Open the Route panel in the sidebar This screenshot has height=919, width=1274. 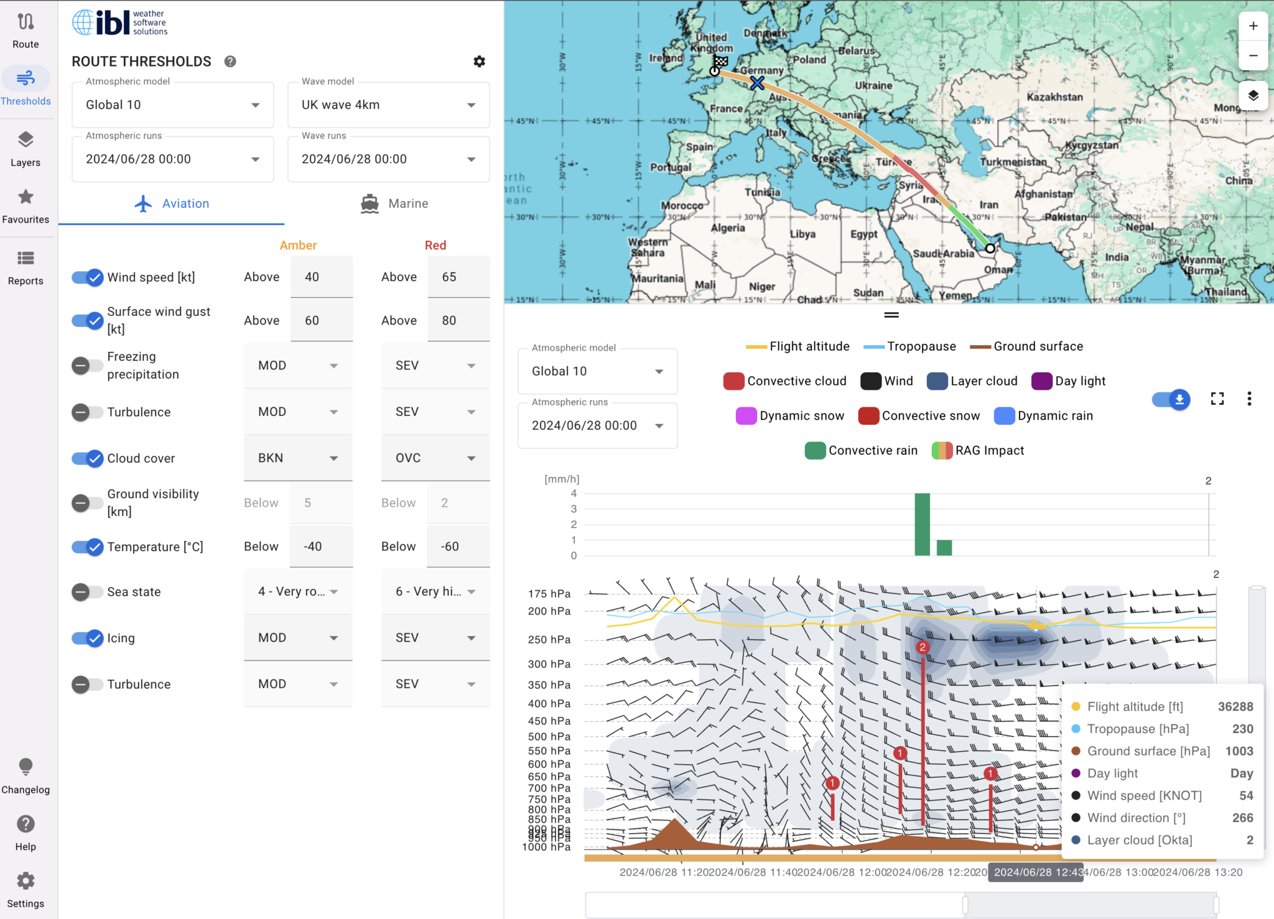26,28
